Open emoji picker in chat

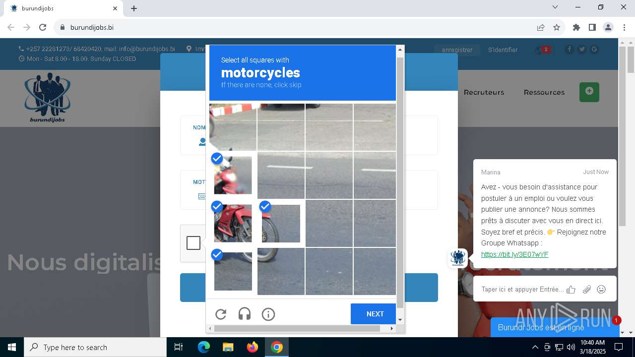[x=601, y=289]
